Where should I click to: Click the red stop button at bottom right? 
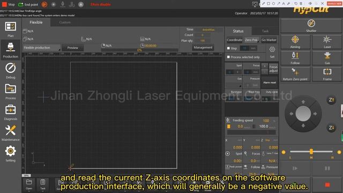327,185
